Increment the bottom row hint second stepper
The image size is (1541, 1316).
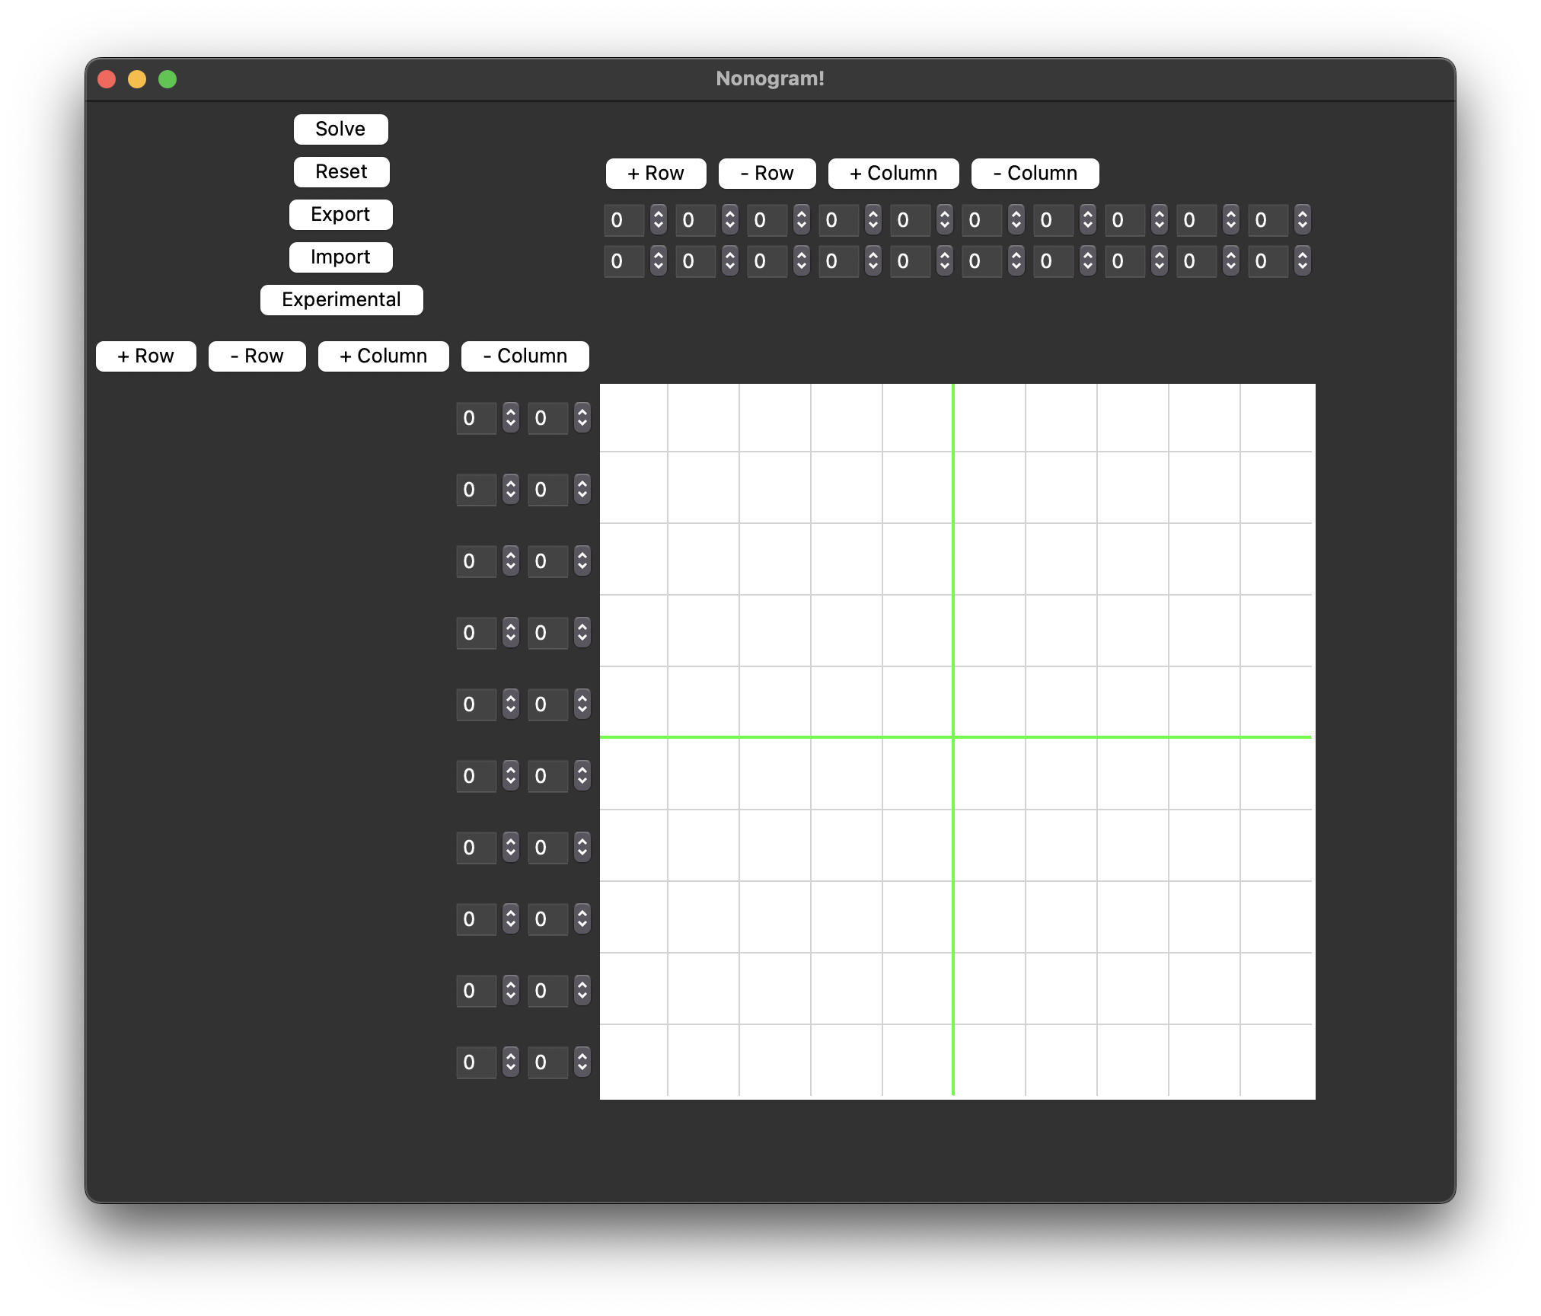point(580,1058)
